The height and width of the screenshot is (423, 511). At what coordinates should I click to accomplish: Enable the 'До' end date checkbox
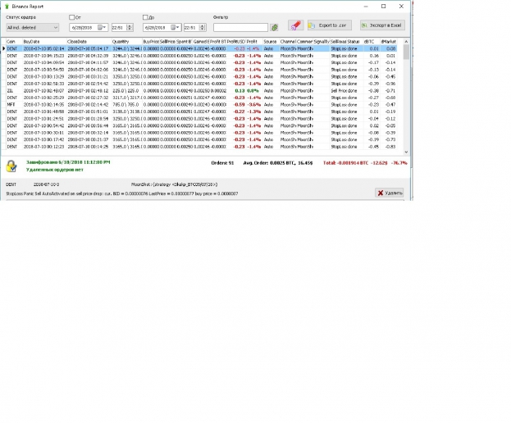(145, 17)
